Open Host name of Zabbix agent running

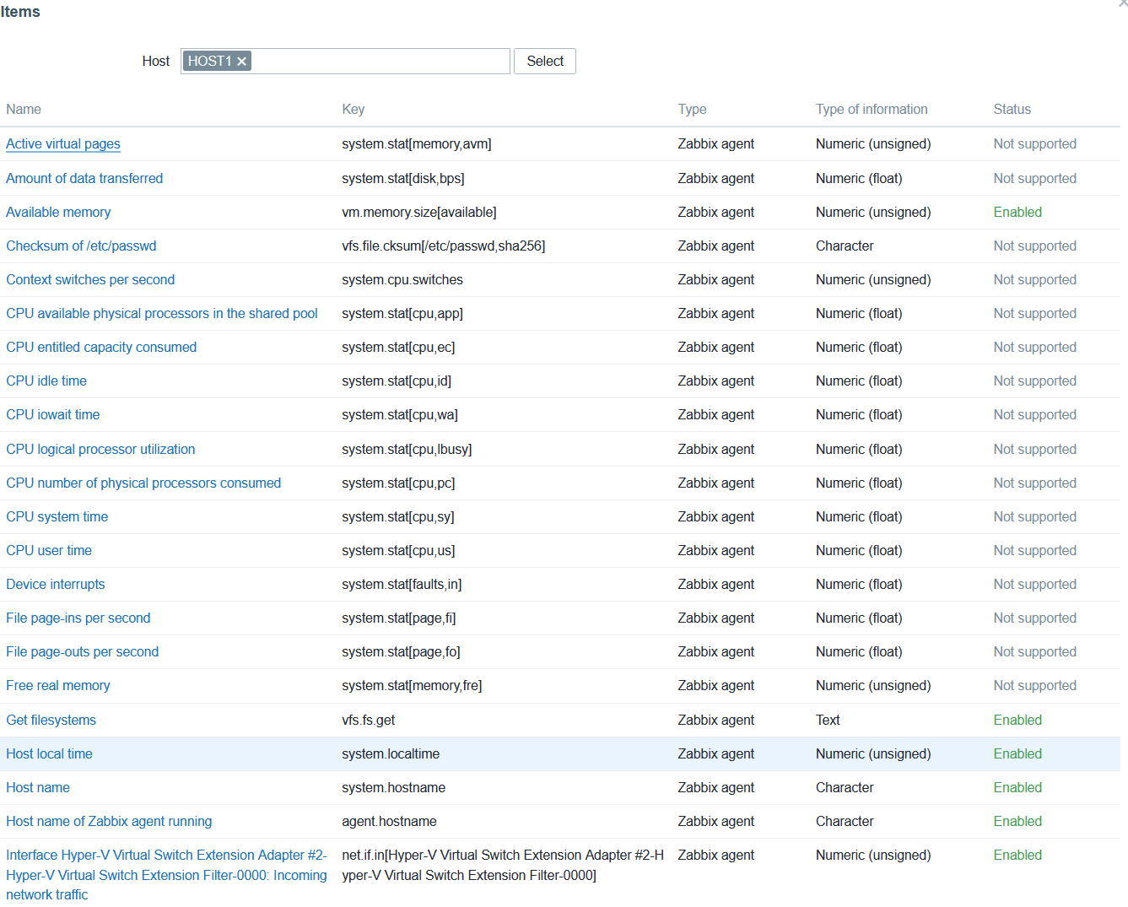click(109, 822)
